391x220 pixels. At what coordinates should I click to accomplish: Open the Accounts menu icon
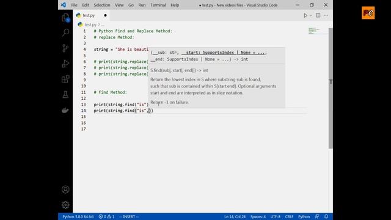pyautogui.click(x=65, y=189)
